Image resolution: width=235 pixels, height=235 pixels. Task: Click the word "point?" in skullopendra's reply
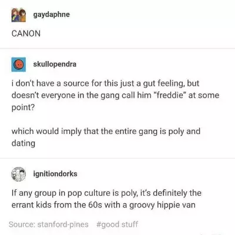pyautogui.click(x=23, y=108)
